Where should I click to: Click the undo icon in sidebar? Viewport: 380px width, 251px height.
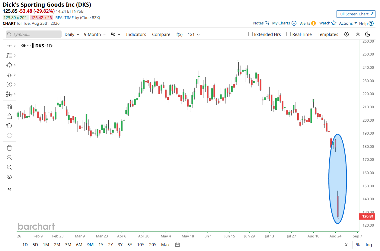point(9,126)
